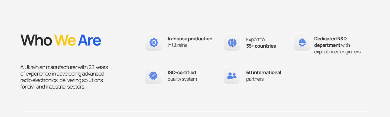Click the "In-house production" bold label
This screenshot has height=117, width=390.
click(190, 39)
